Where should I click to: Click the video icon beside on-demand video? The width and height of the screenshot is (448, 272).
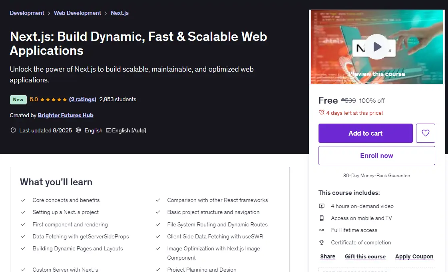pos(322,206)
